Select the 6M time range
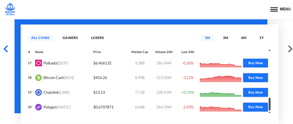This screenshot has height=124, width=293. tap(244, 38)
